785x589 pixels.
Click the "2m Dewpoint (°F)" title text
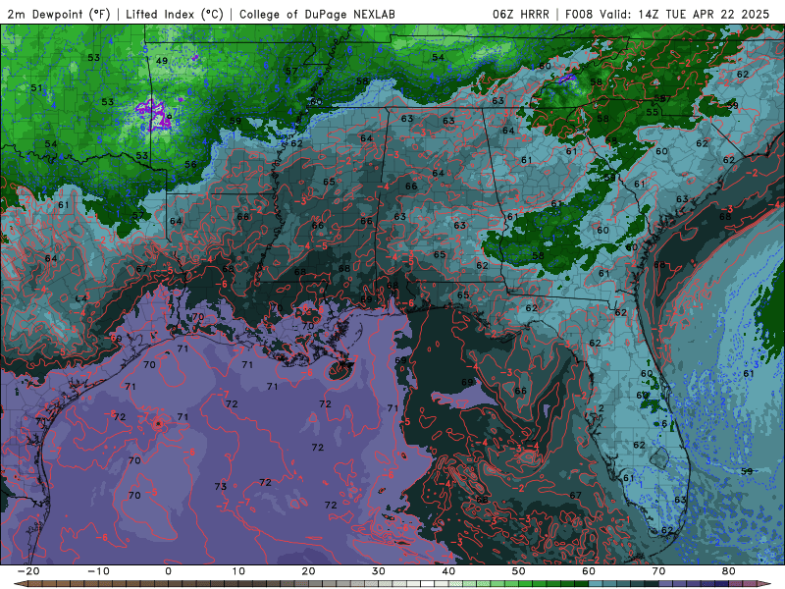(59, 14)
